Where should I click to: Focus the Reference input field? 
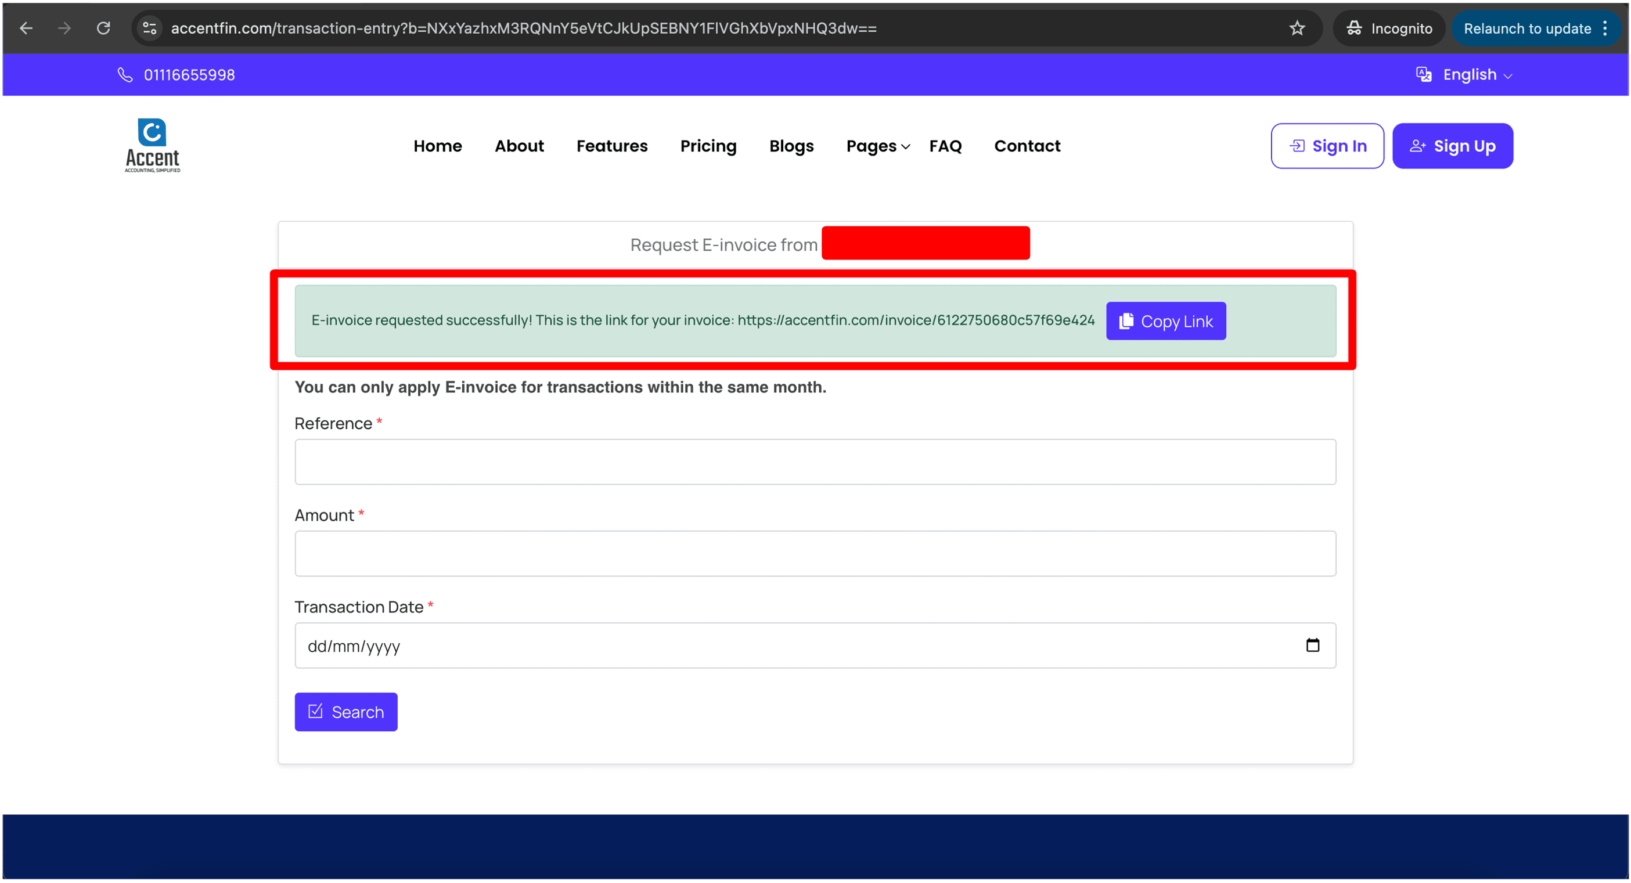[815, 462]
